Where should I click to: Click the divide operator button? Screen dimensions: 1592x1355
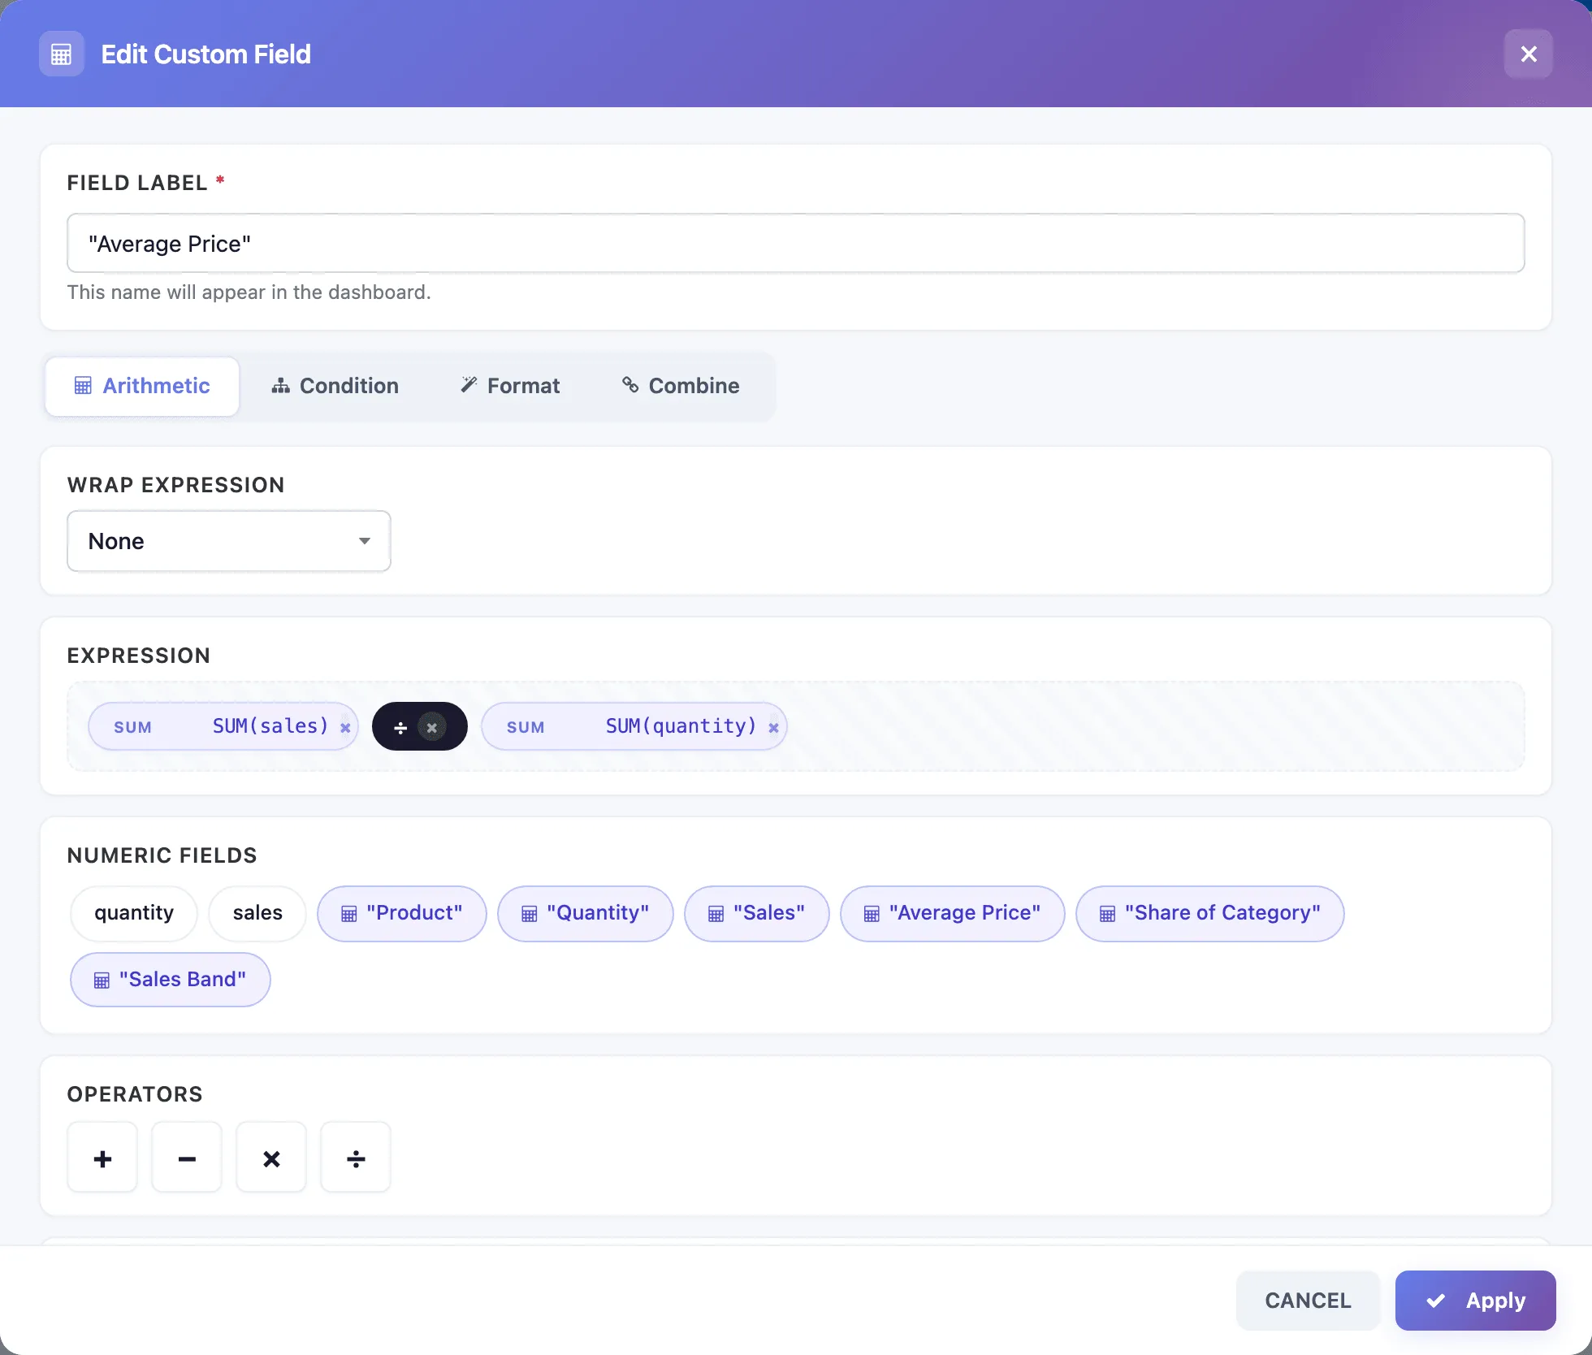tap(356, 1158)
